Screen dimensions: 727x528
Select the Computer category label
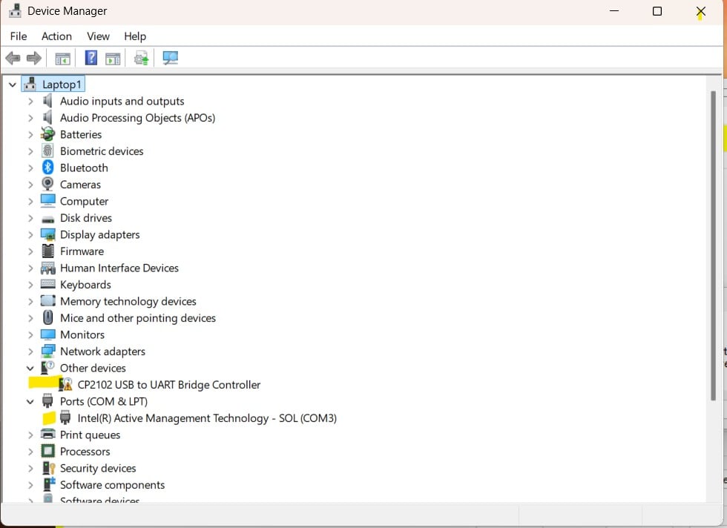(84, 201)
